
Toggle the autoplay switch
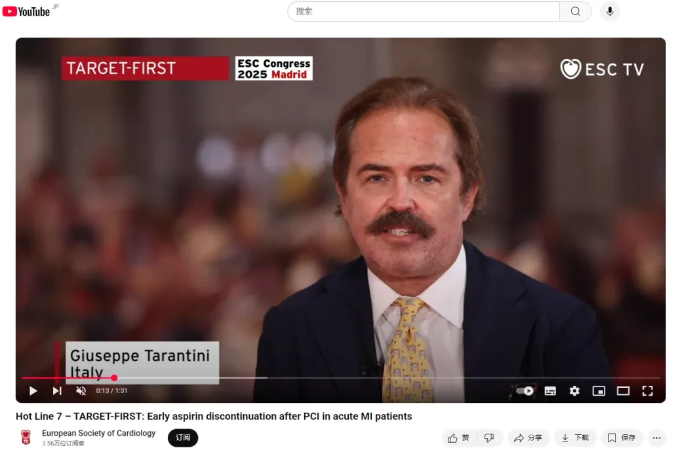coord(525,390)
